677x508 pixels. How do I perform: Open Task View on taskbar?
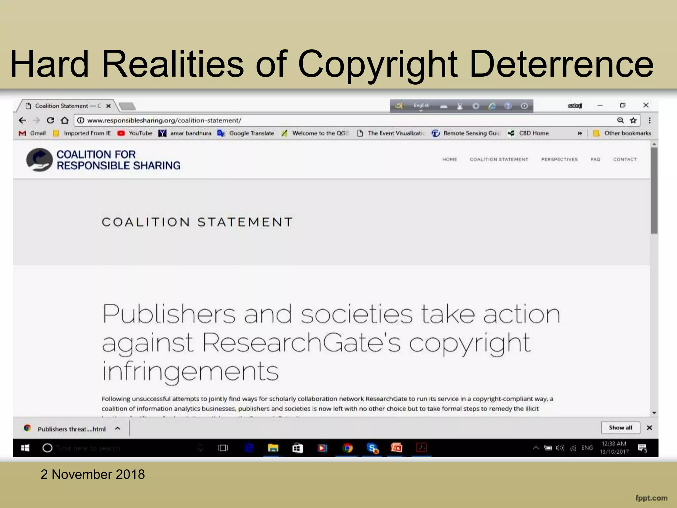point(223,448)
